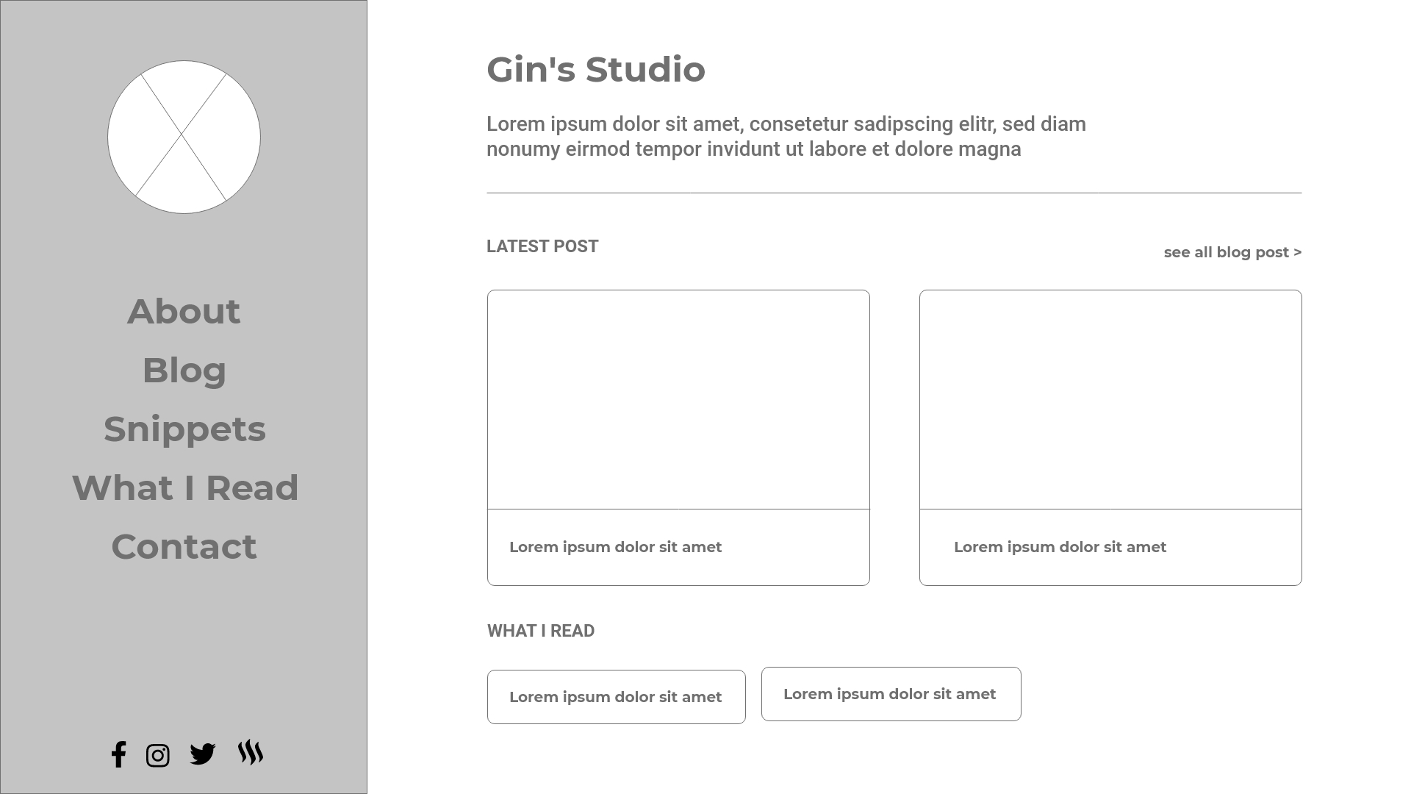This screenshot has width=1411, height=794.
Task: Open the Steemit social icon
Action: pos(251,753)
